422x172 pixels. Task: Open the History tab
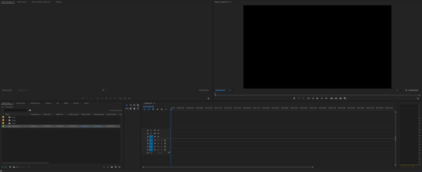[86, 103]
